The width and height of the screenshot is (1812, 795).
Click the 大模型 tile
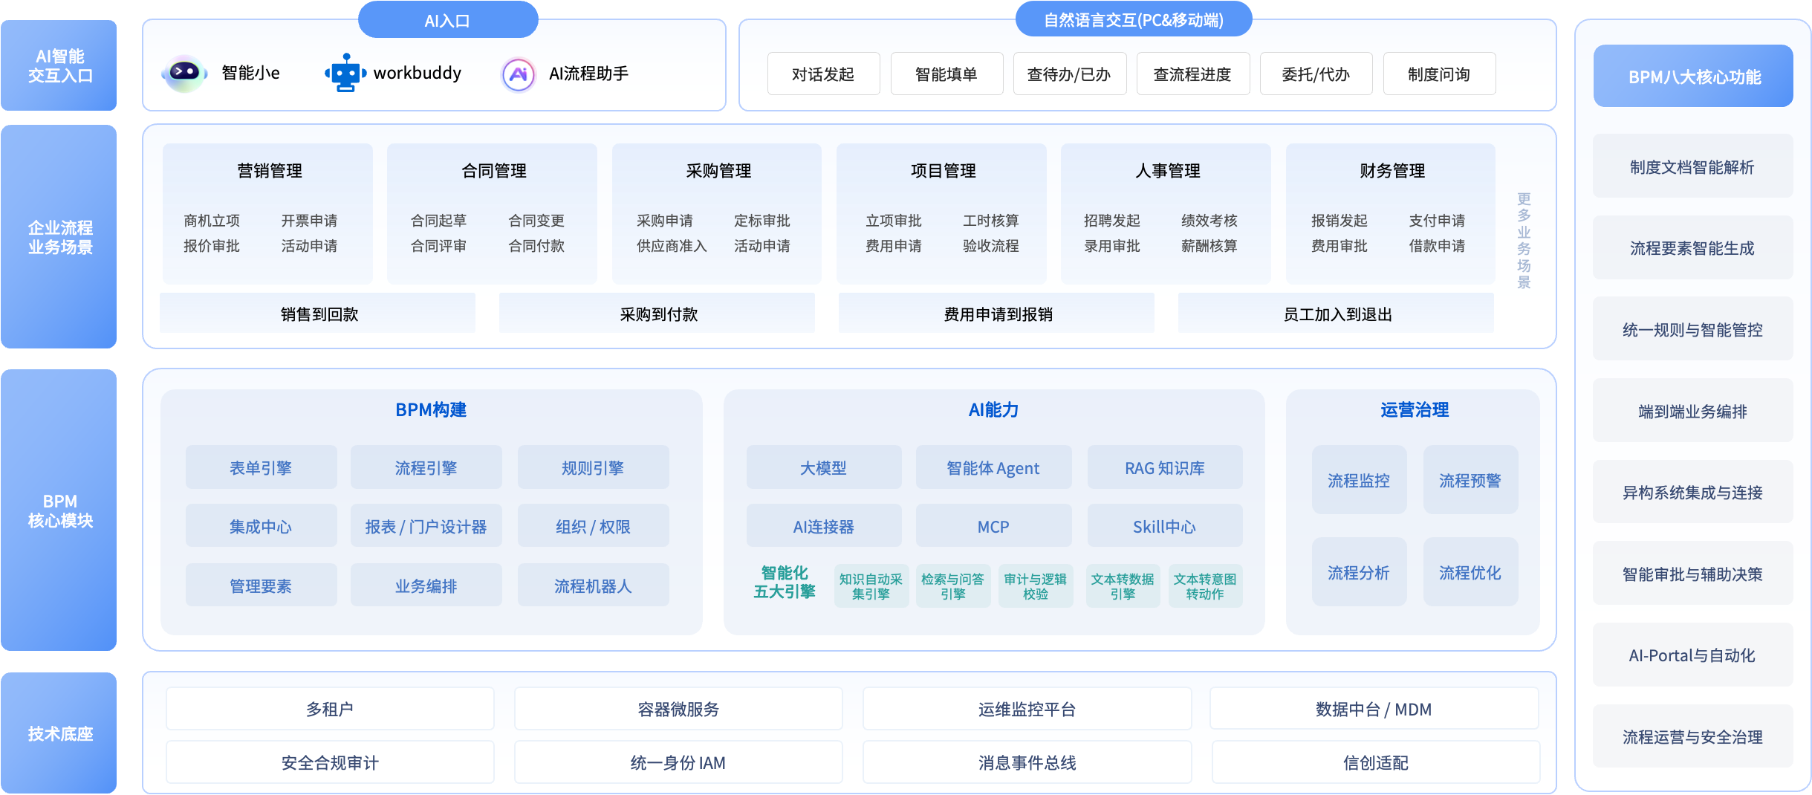tap(824, 467)
